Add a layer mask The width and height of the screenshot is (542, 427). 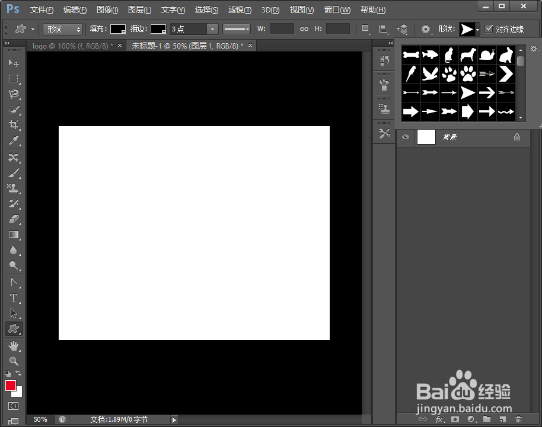(455, 419)
